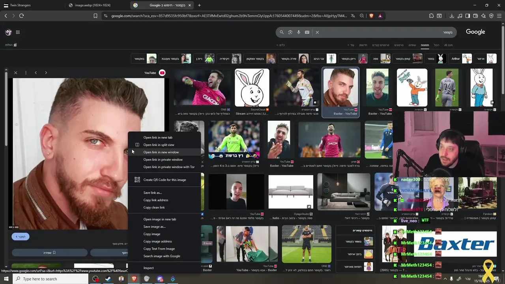505x284 pixels.
Task: Click the Arthur suggestion chip
Action: coord(460,59)
